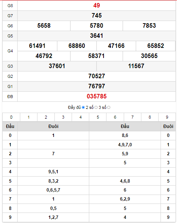Screen dimensions: 177x223
Task: Click digit filter 6
Action: [x=115, y=117]
